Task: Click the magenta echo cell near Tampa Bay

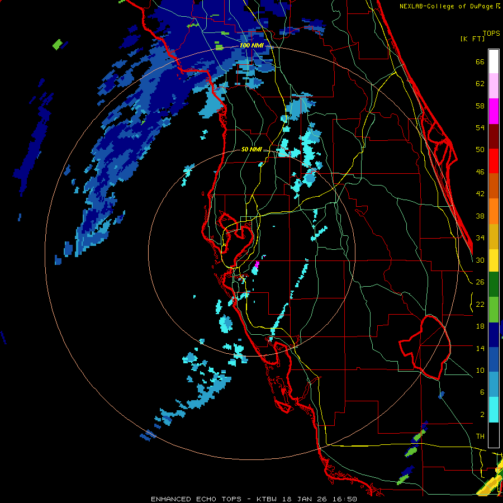Action: pyautogui.click(x=257, y=265)
